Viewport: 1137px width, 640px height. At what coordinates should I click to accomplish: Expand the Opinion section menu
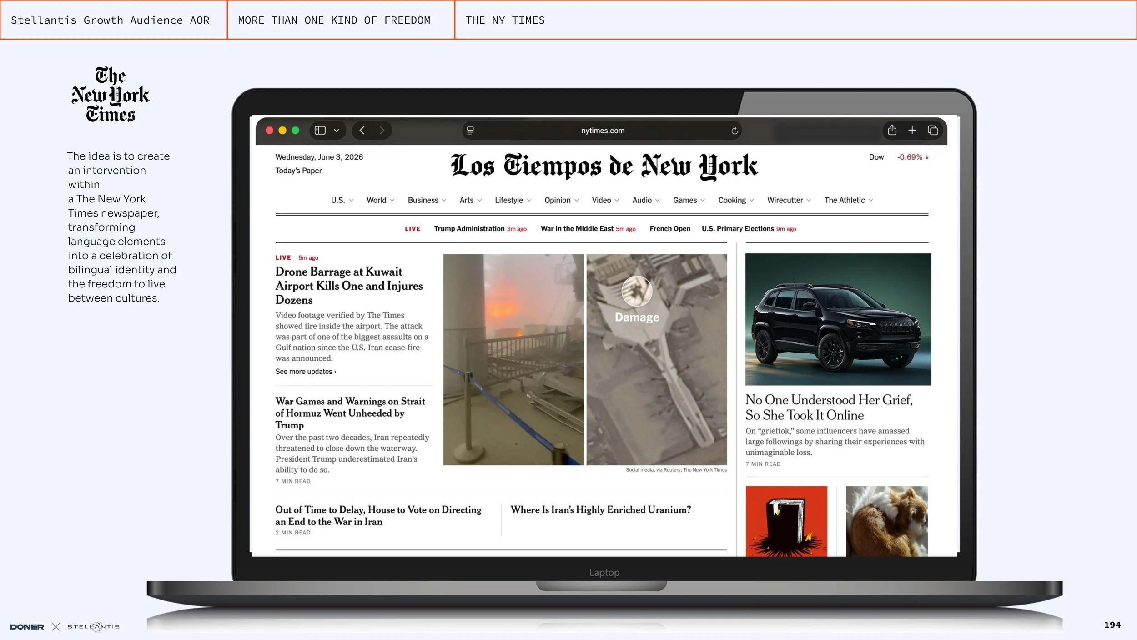pyautogui.click(x=562, y=200)
